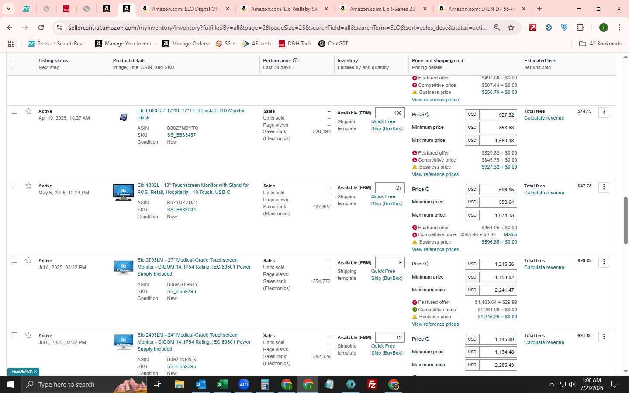Go back with browser back arrow

click(x=10, y=28)
